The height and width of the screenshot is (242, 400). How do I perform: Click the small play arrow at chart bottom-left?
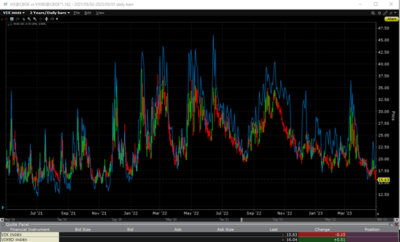pos(3,207)
